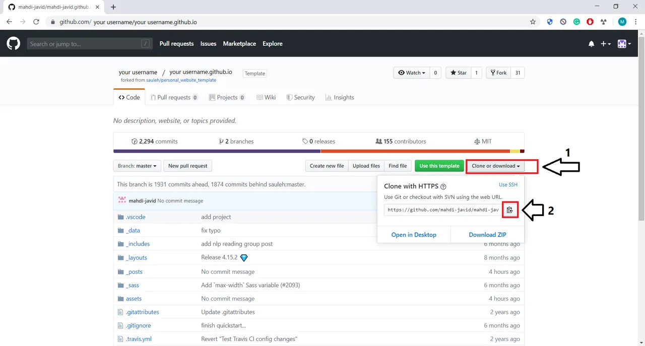
Task: Click the Grammarly extension icon
Action: click(x=576, y=22)
